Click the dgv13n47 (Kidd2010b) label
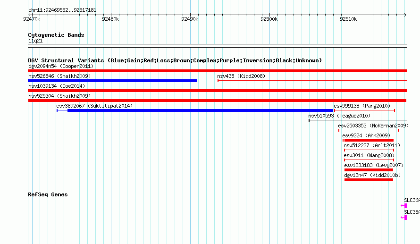The width and height of the screenshot is (420, 244). click(373, 175)
